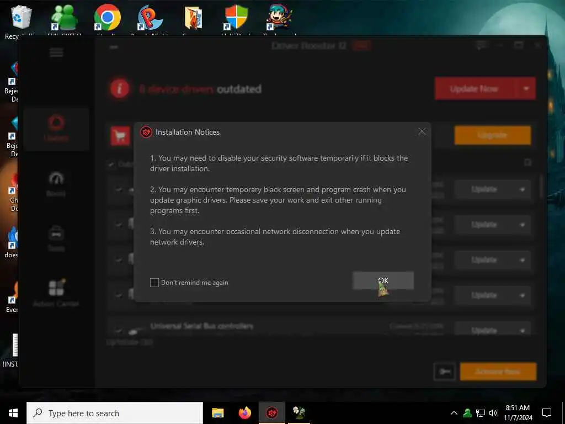Image resolution: width=565 pixels, height=424 pixels.
Task: Click OK in the Installation Notices dialog
Action: [383, 280]
